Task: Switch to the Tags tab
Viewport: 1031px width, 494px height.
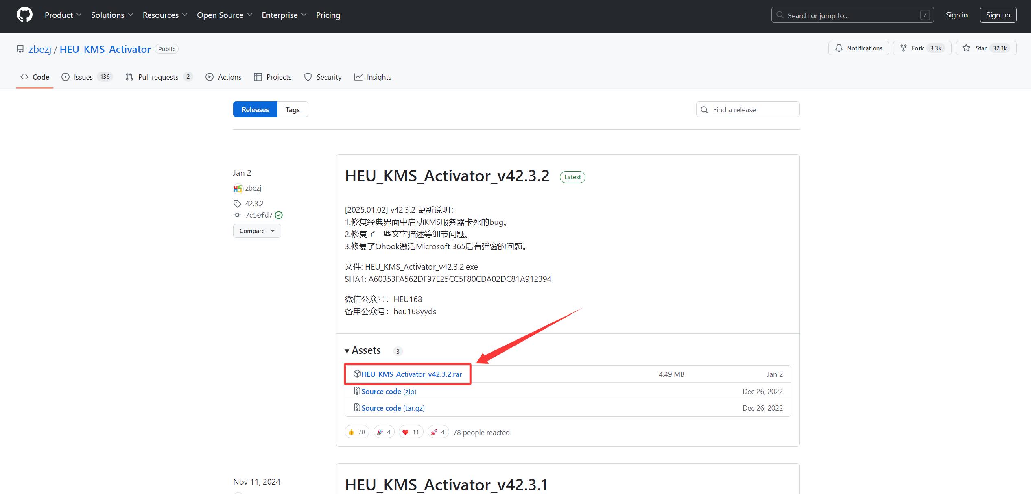Action: tap(292, 109)
